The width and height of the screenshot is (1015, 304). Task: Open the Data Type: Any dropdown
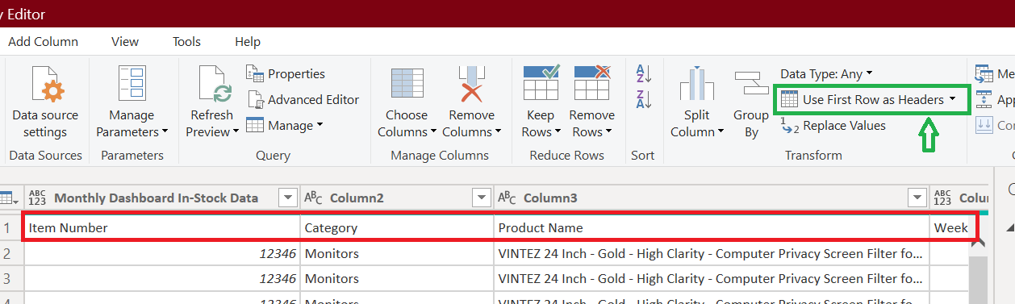click(x=826, y=74)
